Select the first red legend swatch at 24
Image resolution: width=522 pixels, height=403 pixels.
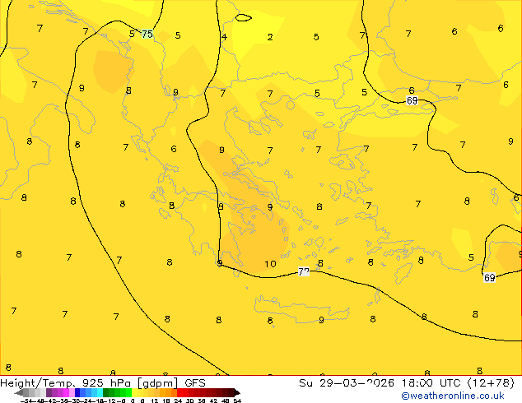179,392
